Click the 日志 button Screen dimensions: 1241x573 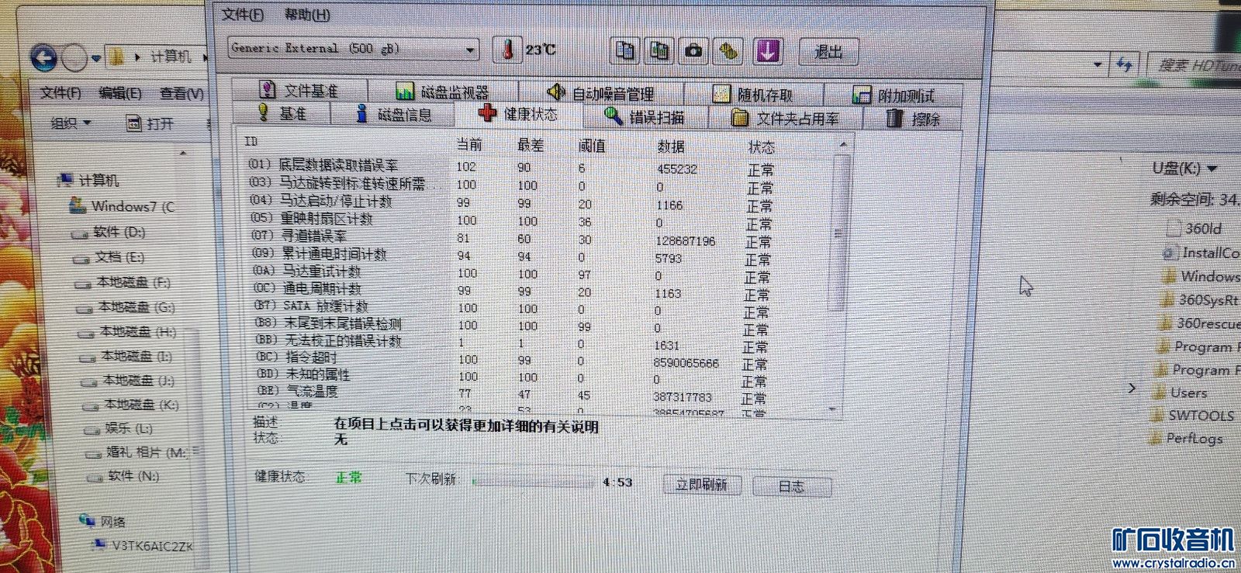click(x=791, y=487)
